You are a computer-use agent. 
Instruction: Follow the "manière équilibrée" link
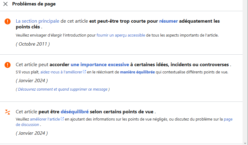137,72
